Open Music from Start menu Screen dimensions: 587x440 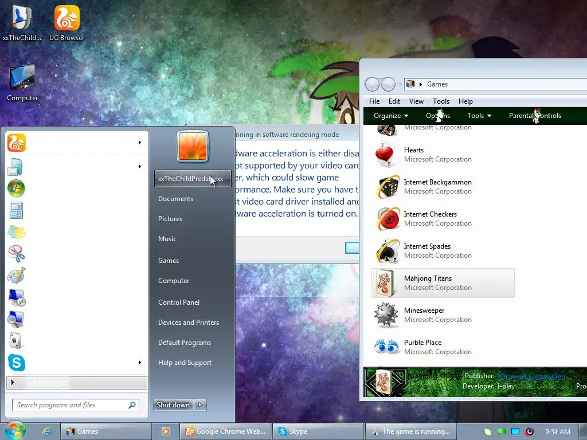point(167,239)
